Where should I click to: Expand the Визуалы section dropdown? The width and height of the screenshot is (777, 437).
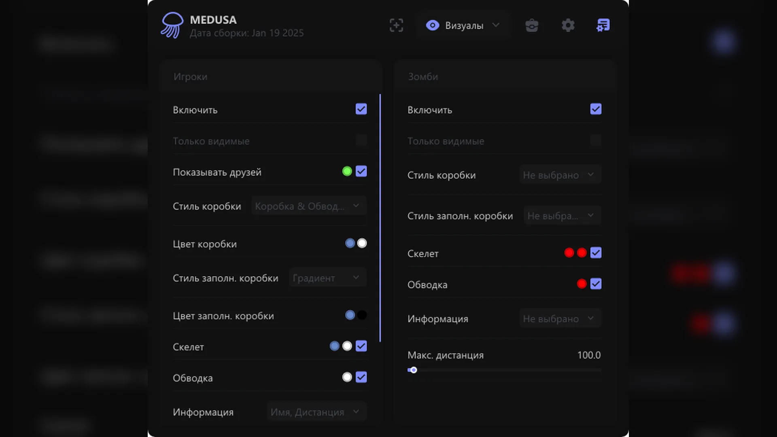[x=496, y=25]
